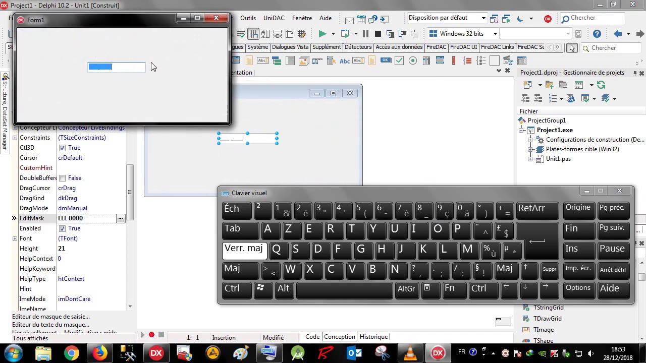Click the black Stop program icon
The height and width of the screenshot is (363, 646).
378,34
